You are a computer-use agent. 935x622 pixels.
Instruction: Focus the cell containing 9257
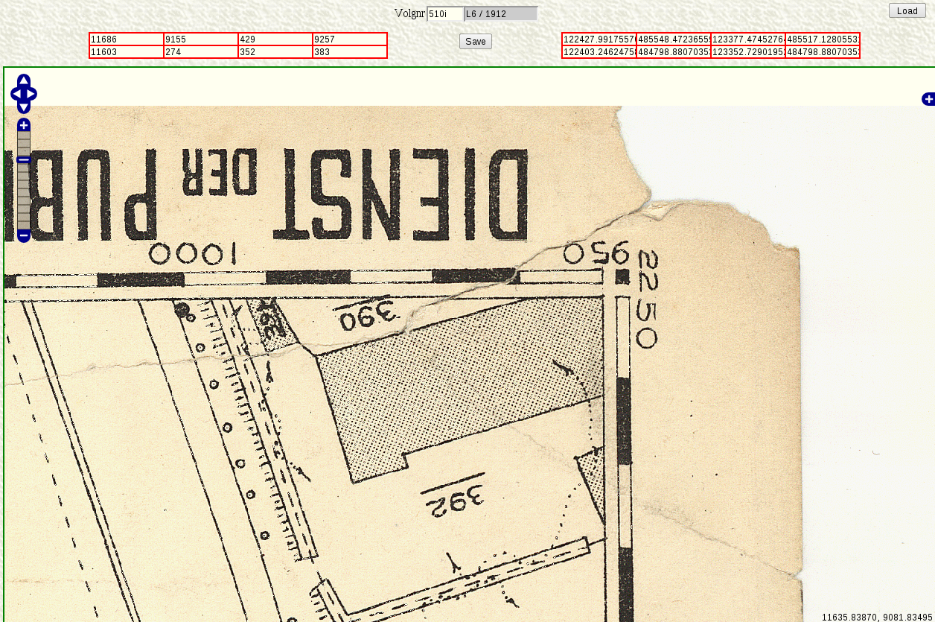[350, 39]
